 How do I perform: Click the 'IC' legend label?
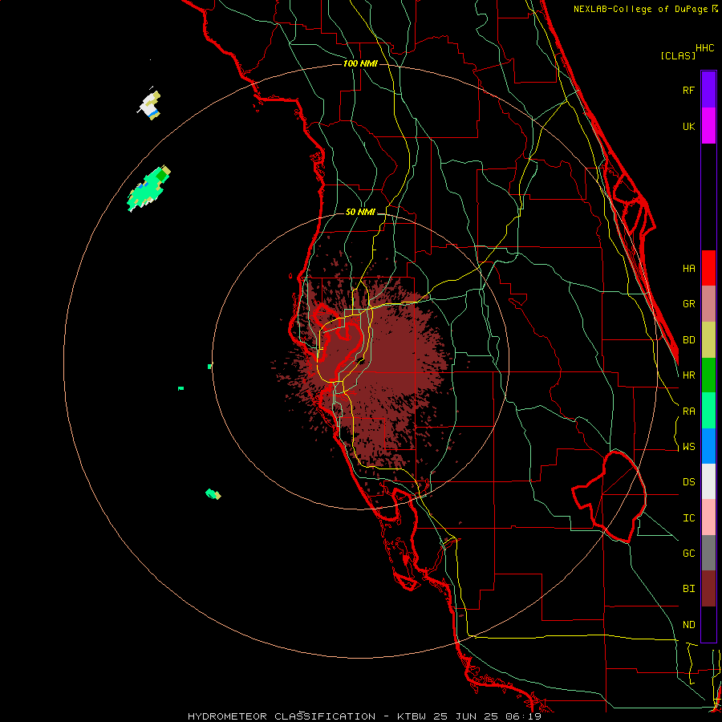coord(688,518)
